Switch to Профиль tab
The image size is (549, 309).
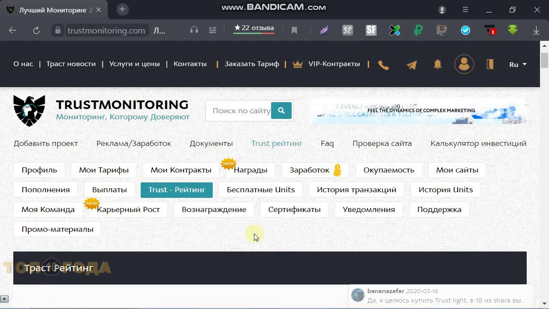click(39, 170)
